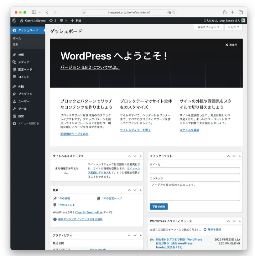Move アクティビティ panel up
The width and height of the screenshot is (255, 256).
pyautogui.click(x=129, y=235)
